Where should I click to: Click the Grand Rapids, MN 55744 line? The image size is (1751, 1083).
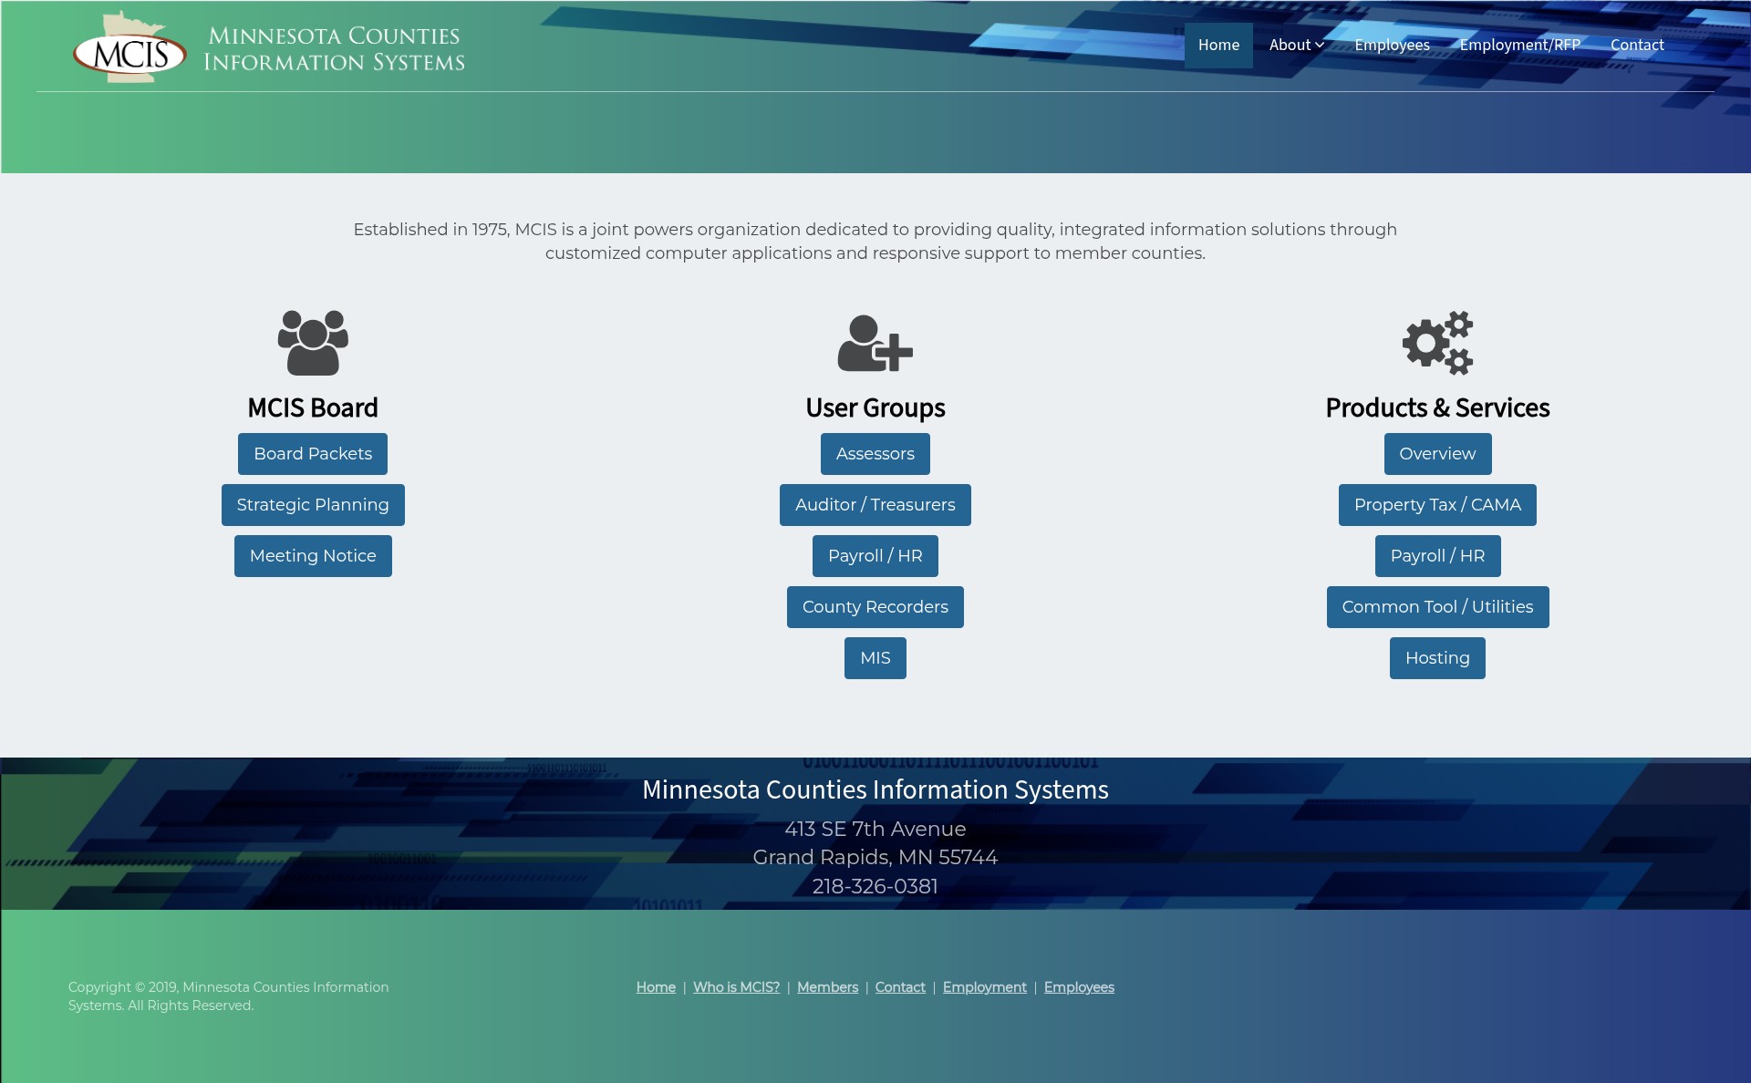point(875,857)
